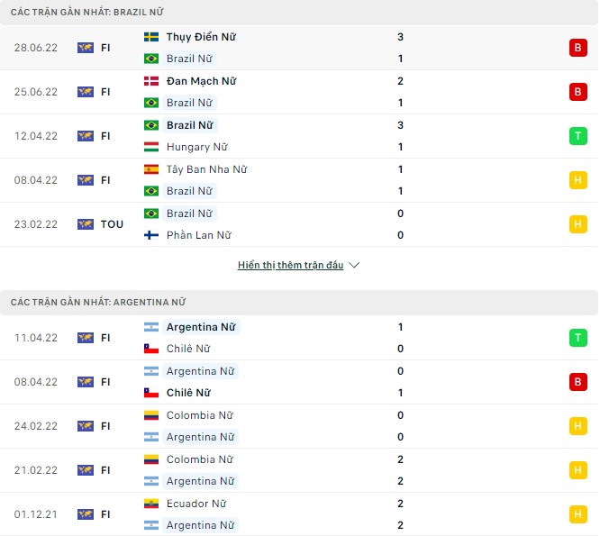This screenshot has height=536, width=600.
Task: Click the Hungary flag icon
Action: 151,147
